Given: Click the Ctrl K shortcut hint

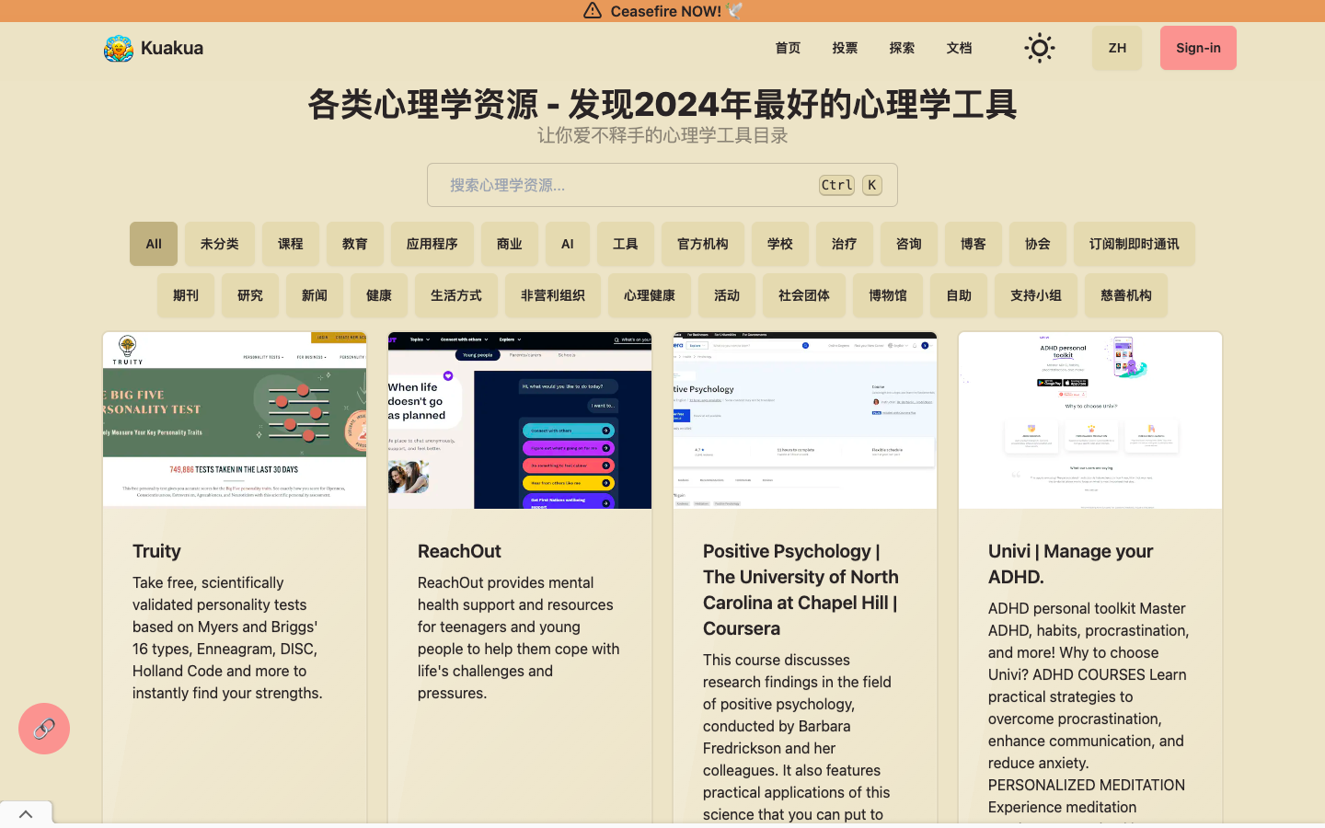Looking at the screenshot, I should tap(851, 185).
